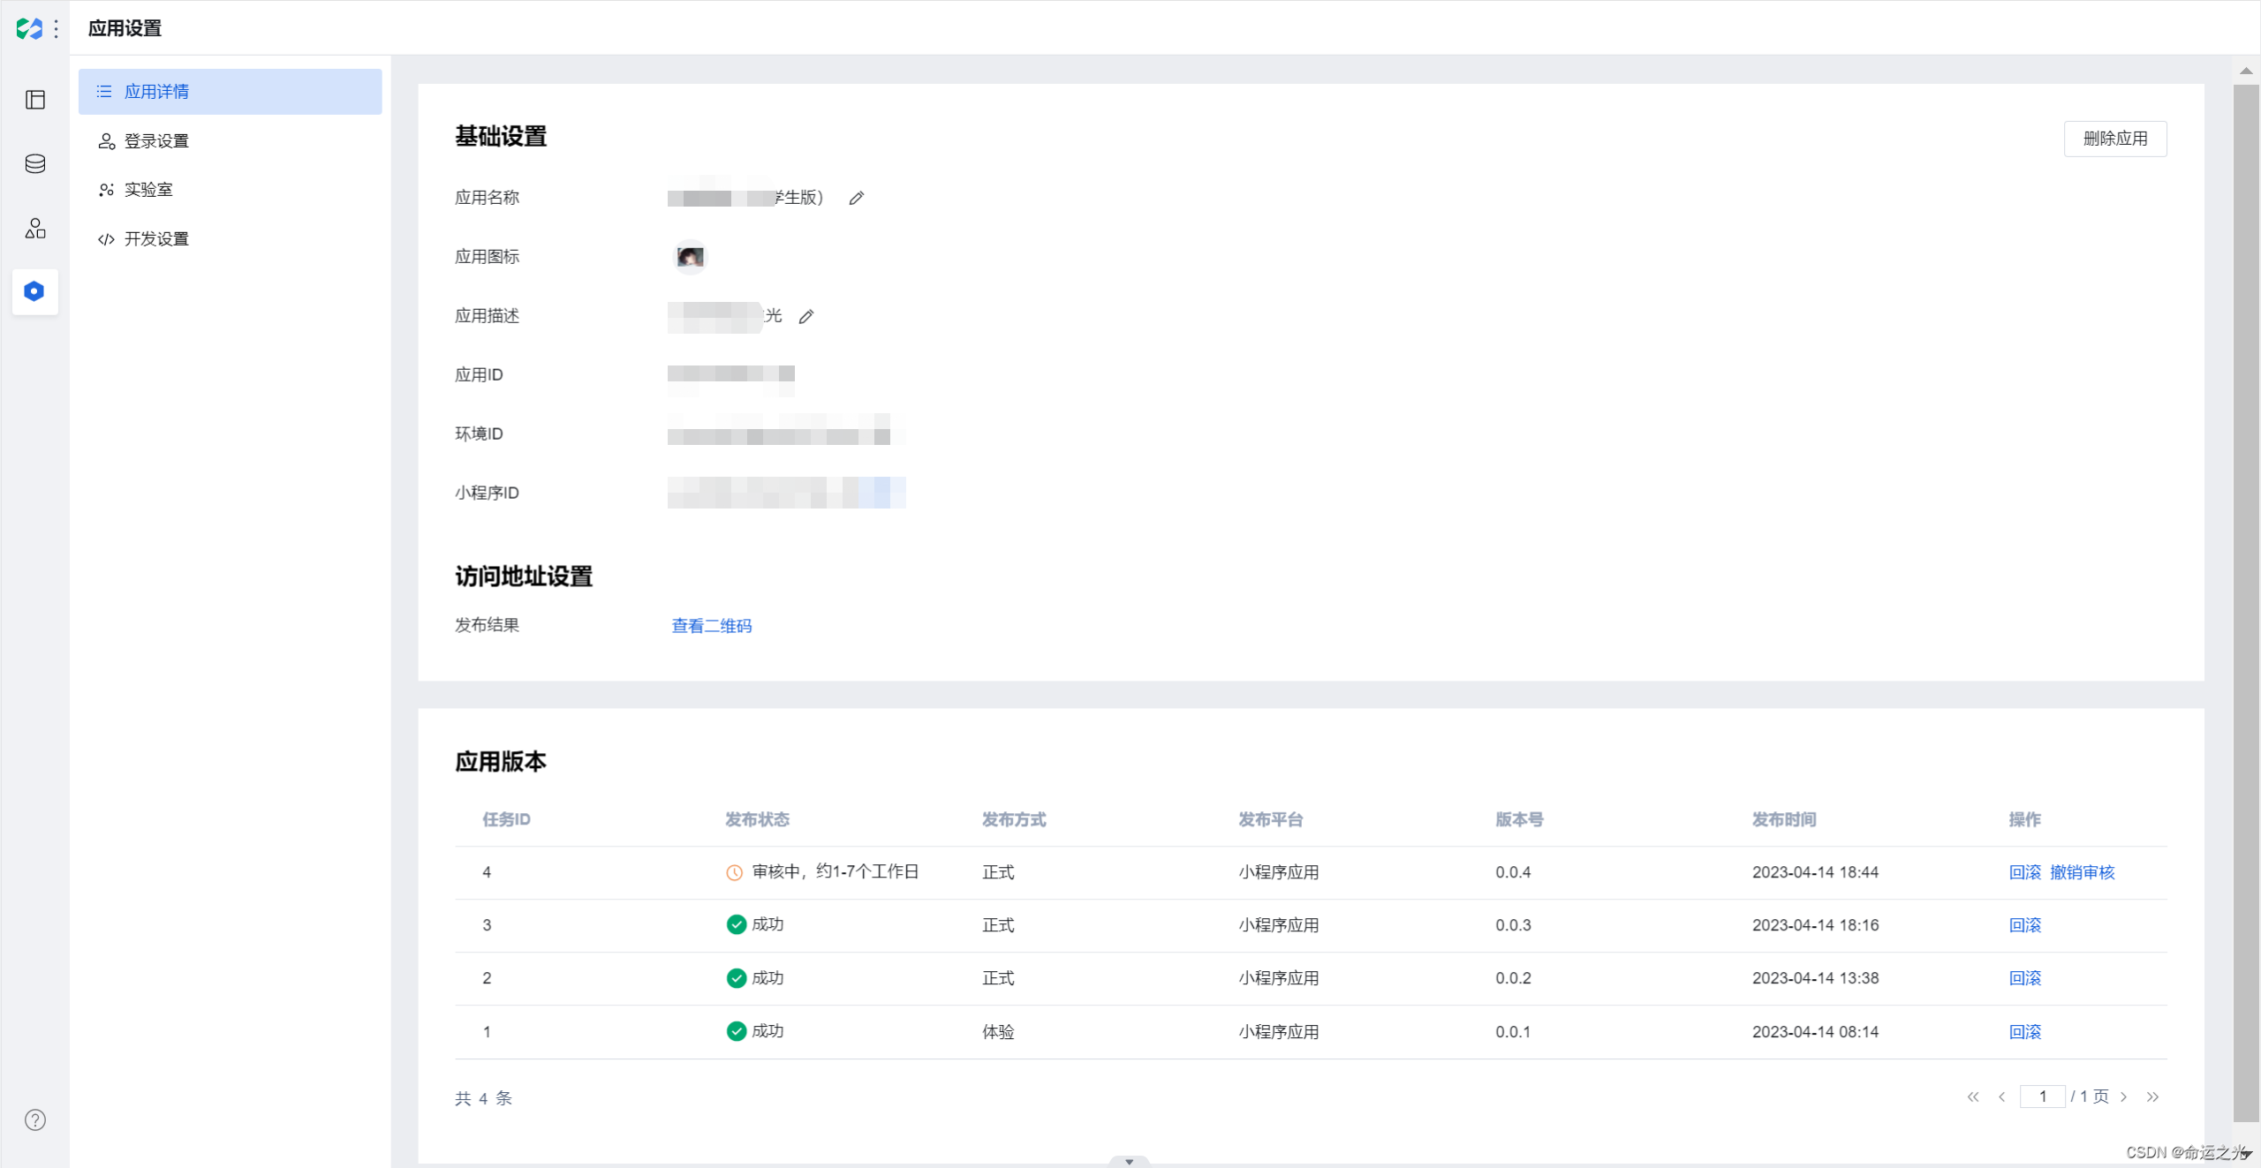Open the 查看二维码 link

pos(711,626)
